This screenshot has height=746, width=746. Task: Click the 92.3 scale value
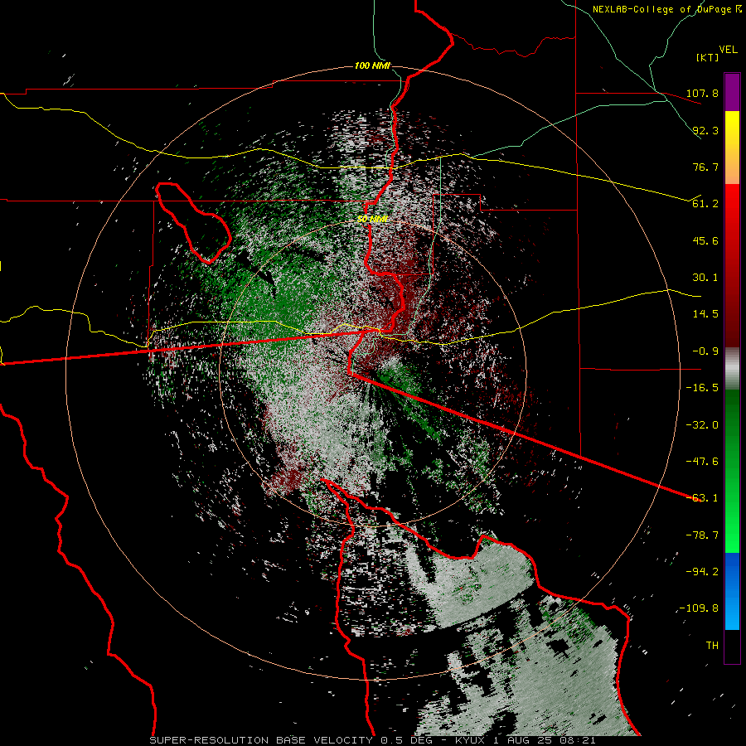(705, 130)
